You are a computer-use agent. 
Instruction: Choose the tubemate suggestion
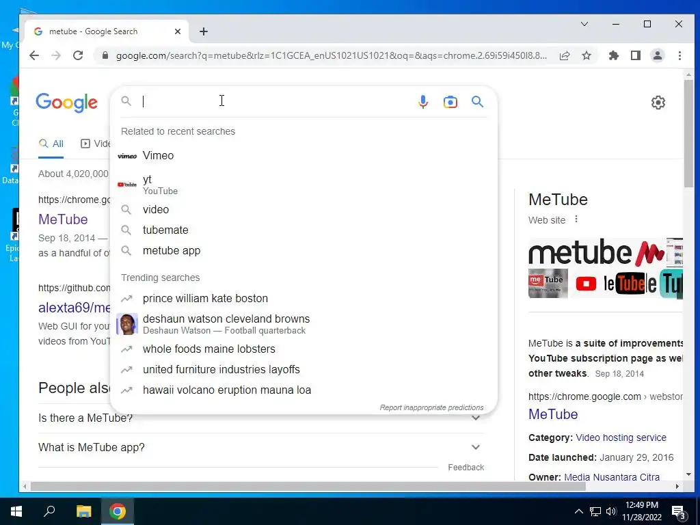tap(304, 230)
